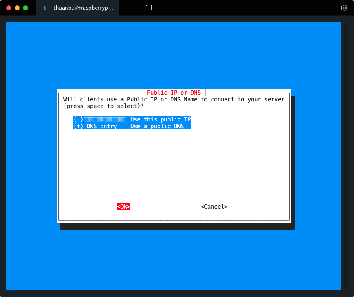Switch to the thuanbui@raspberryp tab

[x=83, y=8]
